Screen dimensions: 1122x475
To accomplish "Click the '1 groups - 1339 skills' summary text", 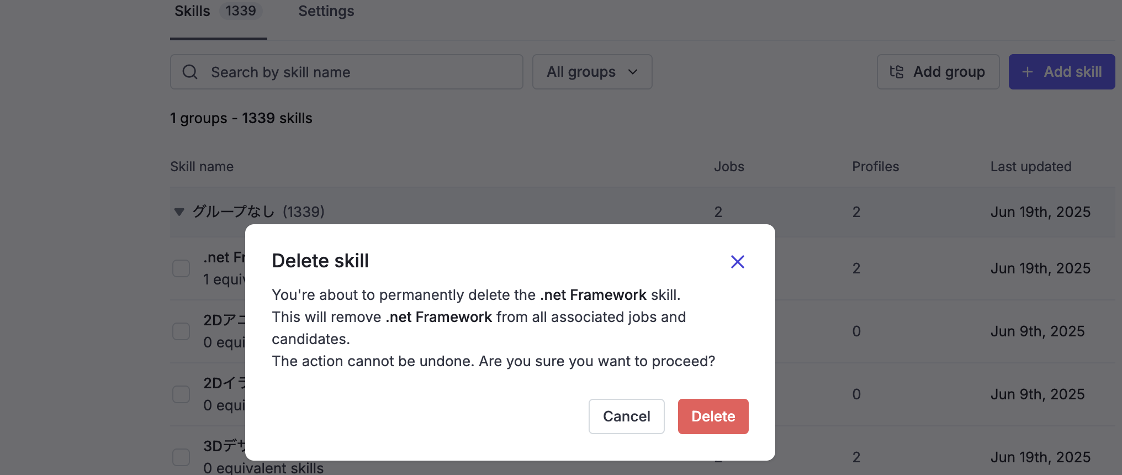I will coord(241,118).
